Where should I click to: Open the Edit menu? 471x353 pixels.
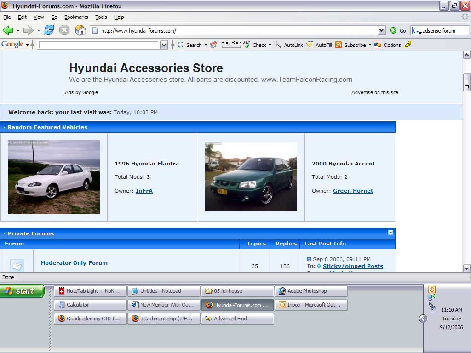coord(22,17)
